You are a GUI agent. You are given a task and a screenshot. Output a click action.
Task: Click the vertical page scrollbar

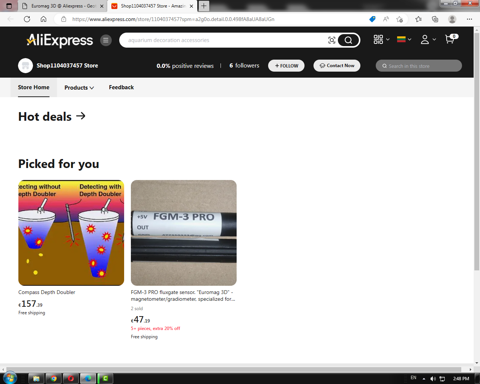477,151
